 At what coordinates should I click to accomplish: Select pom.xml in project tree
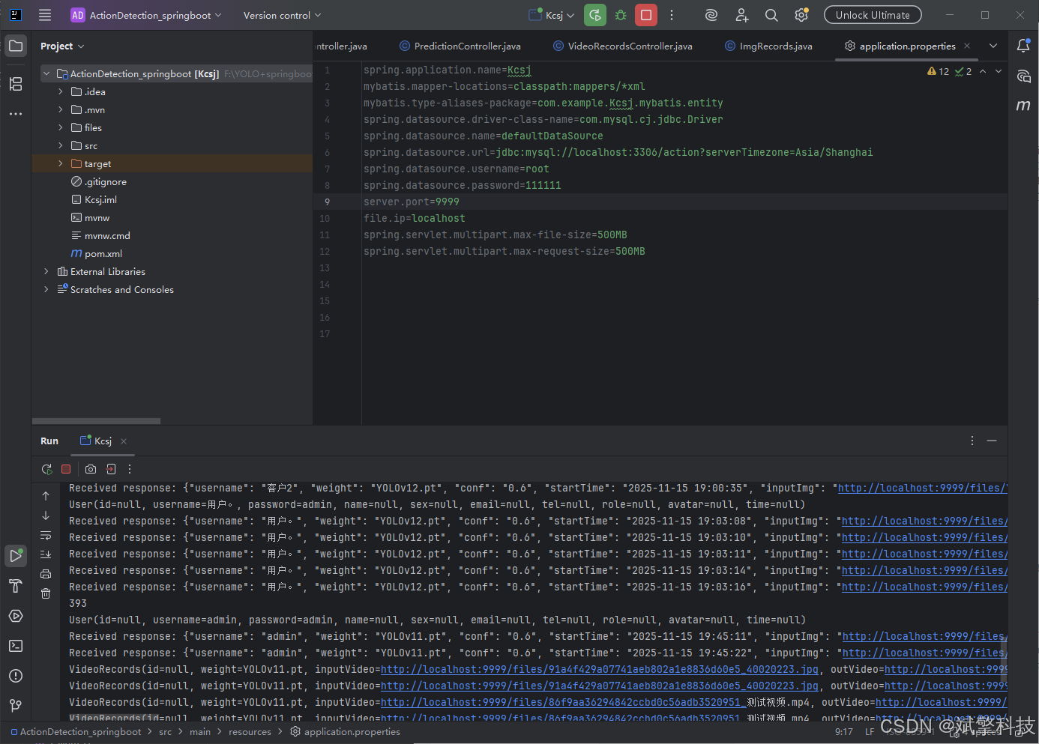[x=103, y=254]
